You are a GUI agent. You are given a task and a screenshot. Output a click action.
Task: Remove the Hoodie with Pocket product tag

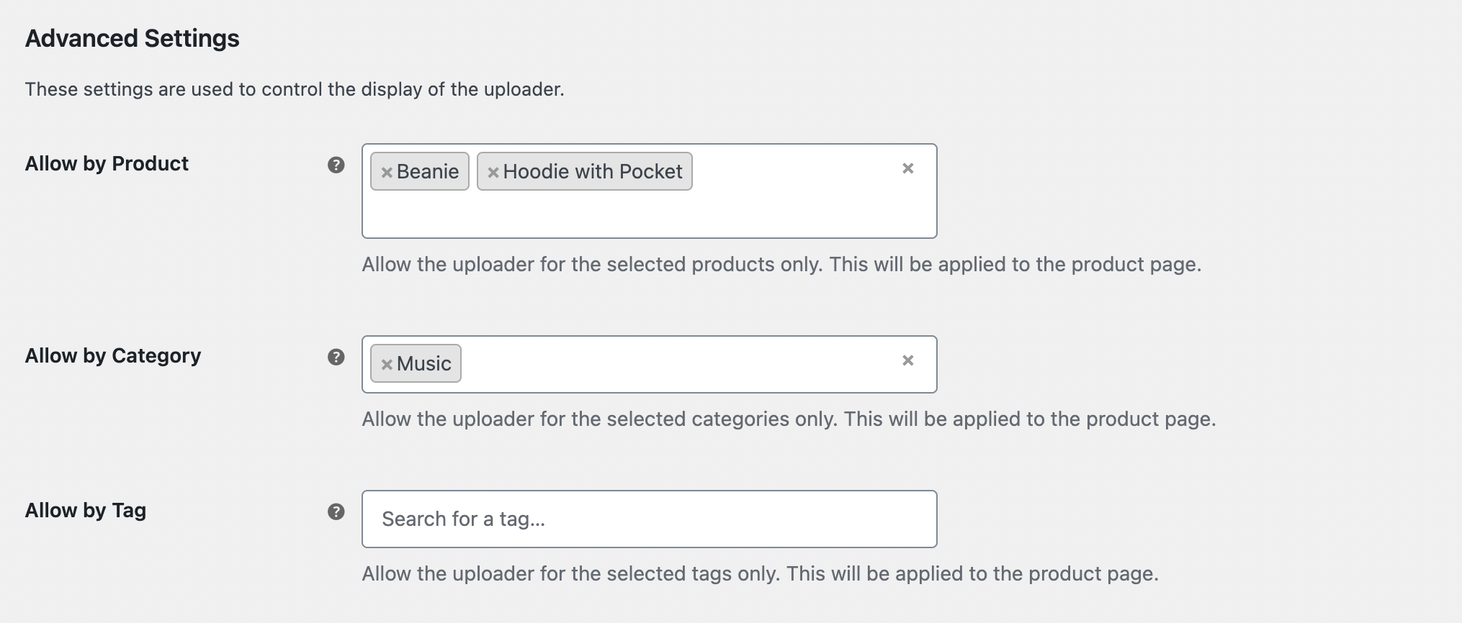pos(493,172)
